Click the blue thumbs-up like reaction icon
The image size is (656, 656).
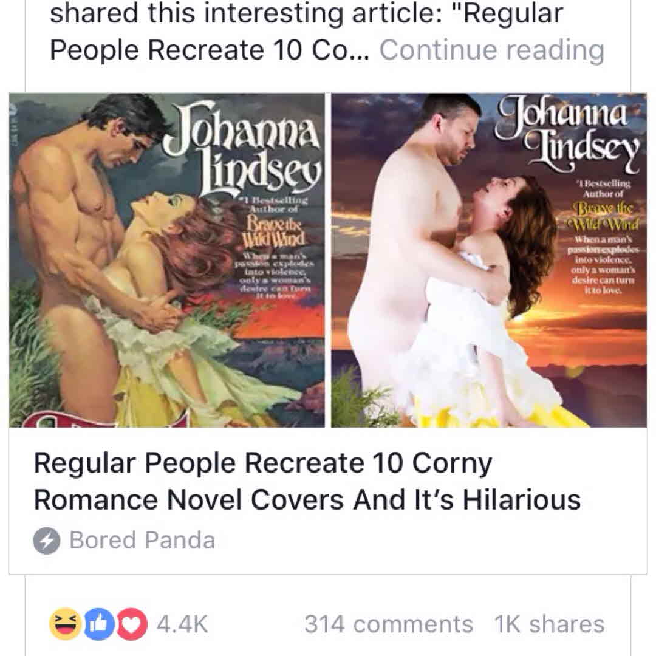tap(99, 624)
